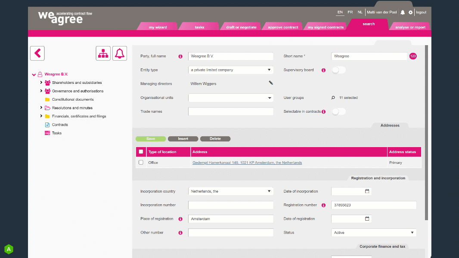Open Constitutional documents tree item

coord(73,99)
